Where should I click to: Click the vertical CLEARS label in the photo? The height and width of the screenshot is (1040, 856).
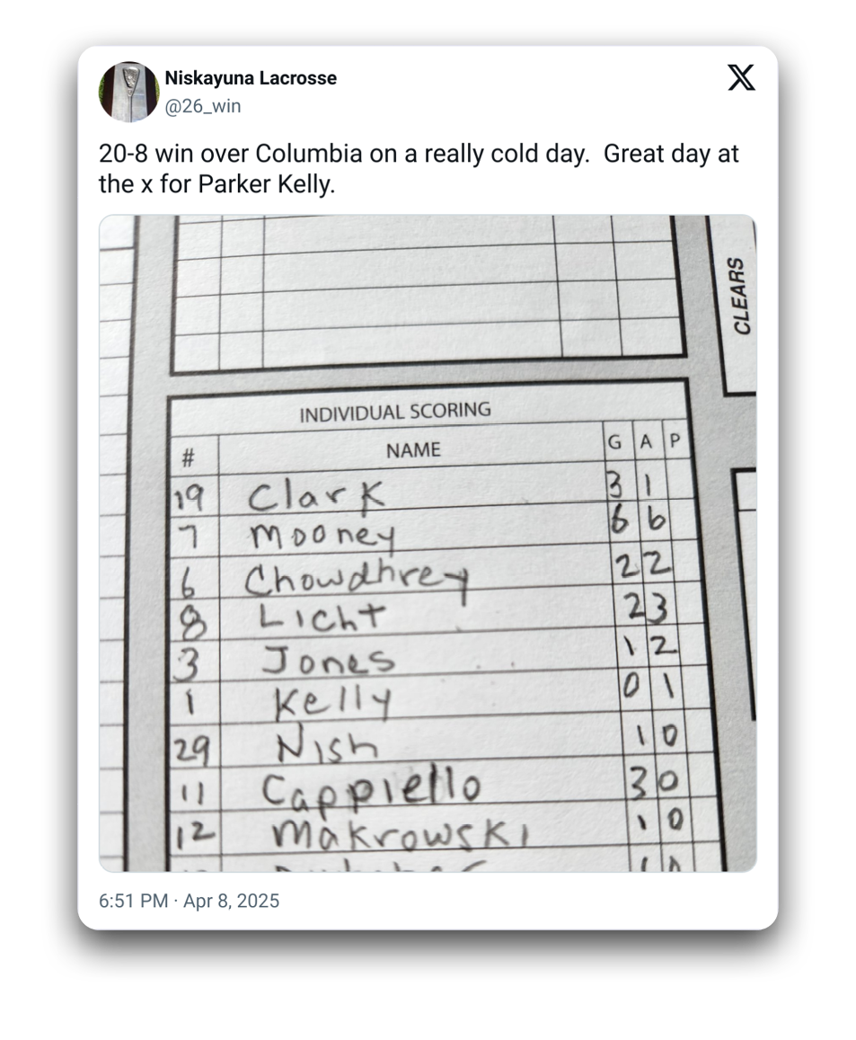(x=740, y=296)
